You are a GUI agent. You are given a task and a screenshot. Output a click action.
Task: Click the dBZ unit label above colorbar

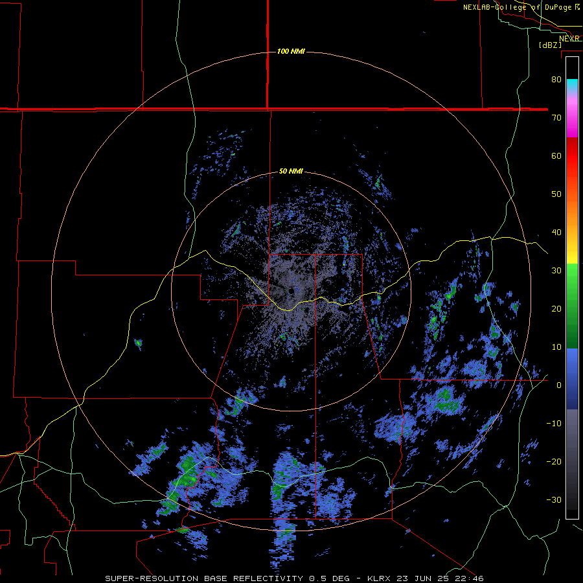pos(550,45)
